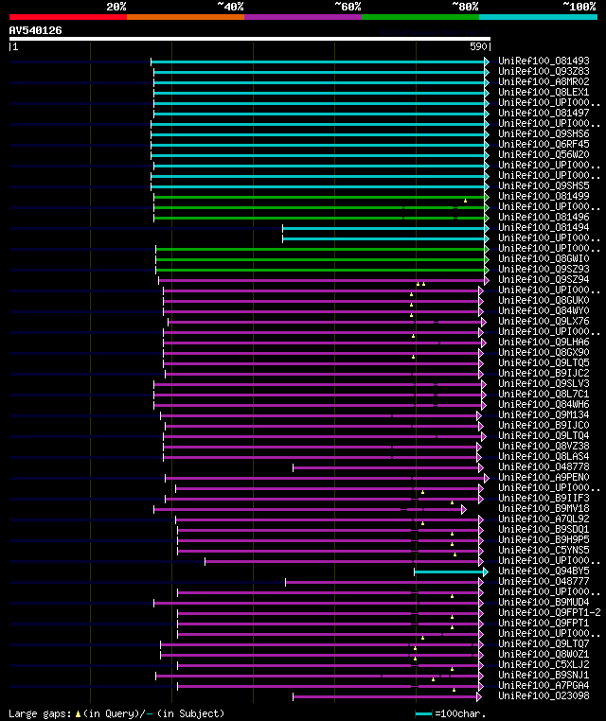
Task: Click the white query sequence bar
Action: coord(250,39)
